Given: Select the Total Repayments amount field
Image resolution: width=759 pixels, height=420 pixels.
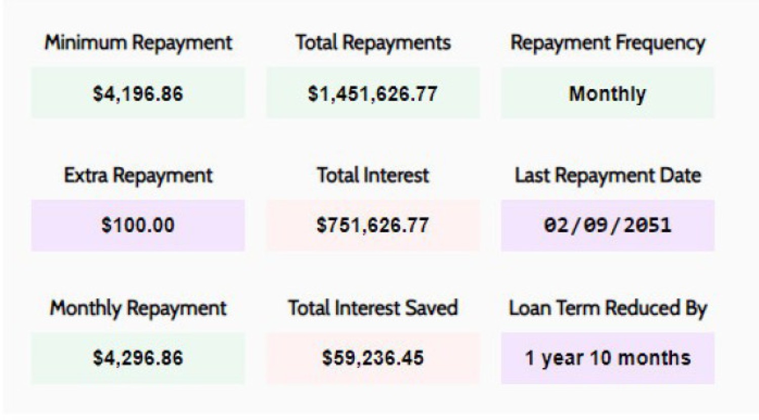Looking at the screenshot, I should pos(373,94).
